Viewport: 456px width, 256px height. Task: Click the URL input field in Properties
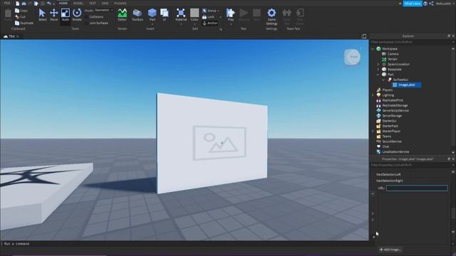[417, 188]
